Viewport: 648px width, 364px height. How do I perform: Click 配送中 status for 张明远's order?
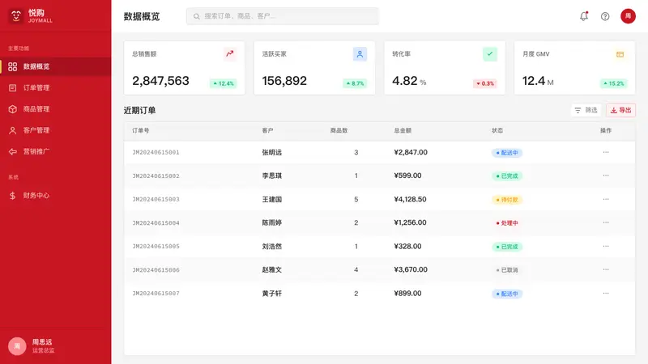(x=507, y=153)
